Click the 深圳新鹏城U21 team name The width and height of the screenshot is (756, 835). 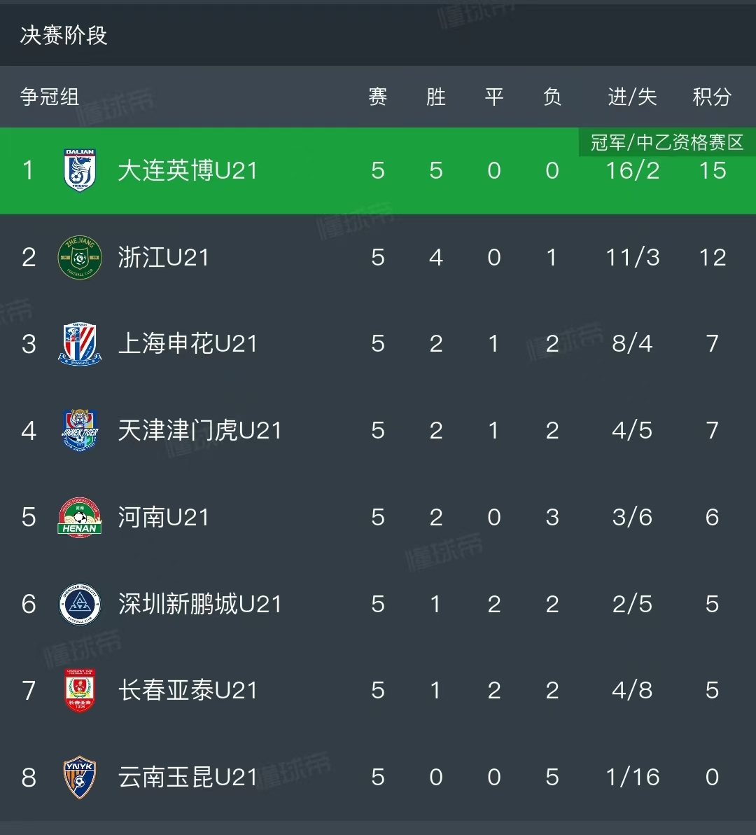[199, 604]
